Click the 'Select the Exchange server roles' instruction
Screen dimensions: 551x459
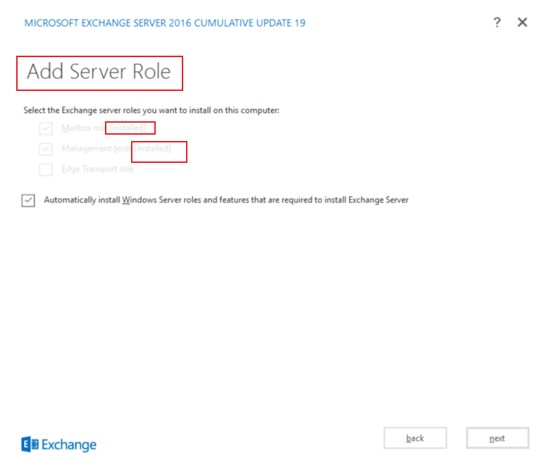151,111
